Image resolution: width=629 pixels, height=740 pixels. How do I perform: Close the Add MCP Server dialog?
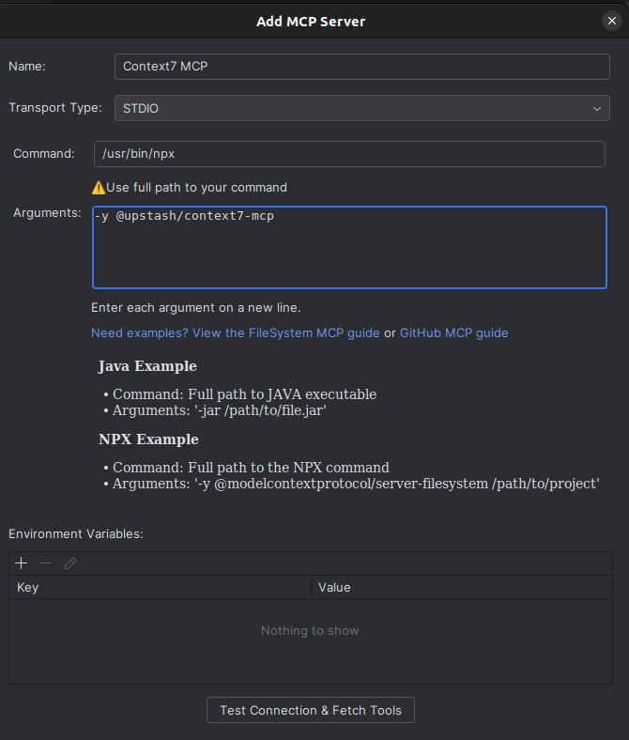coord(612,21)
